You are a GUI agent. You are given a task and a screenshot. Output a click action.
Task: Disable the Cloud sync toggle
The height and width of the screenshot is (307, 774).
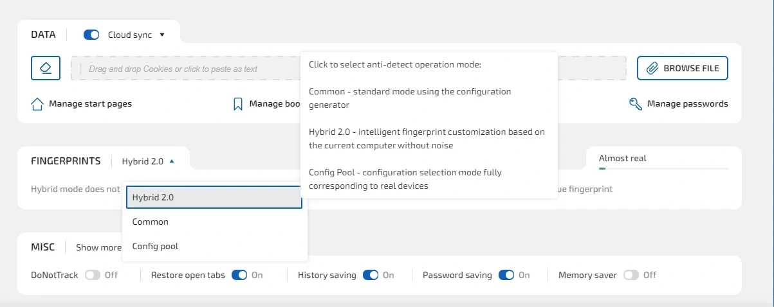pos(91,35)
